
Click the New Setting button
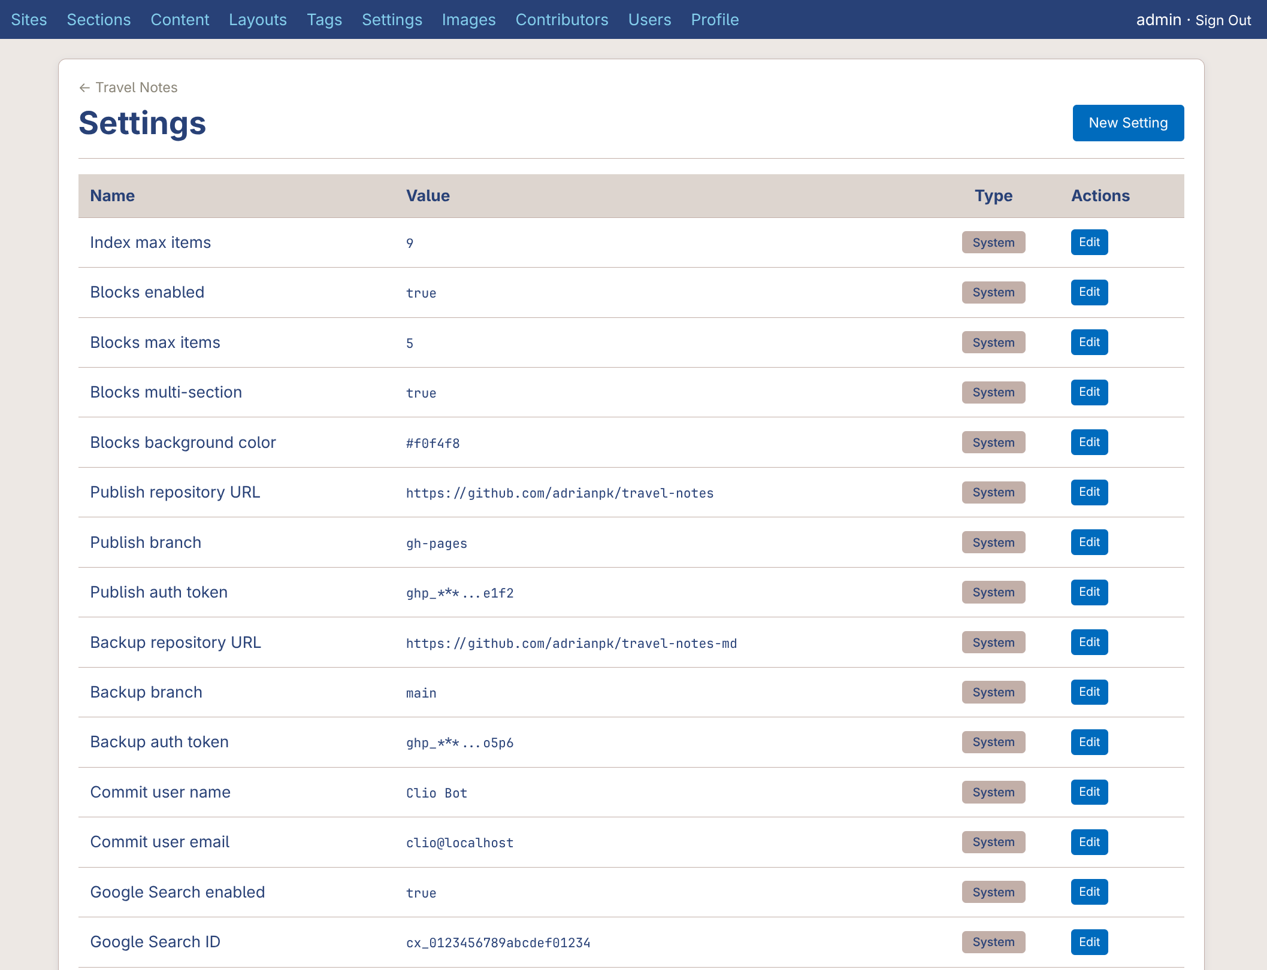click(x=1128, y=123)
